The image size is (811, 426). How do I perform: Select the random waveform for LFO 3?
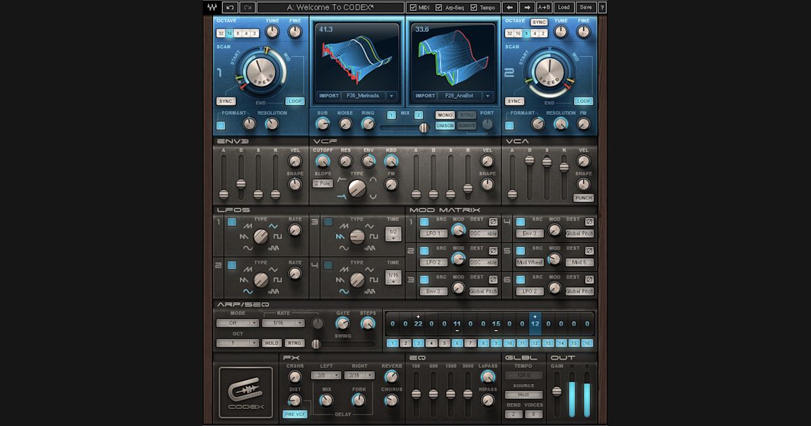tap(371, 247)
